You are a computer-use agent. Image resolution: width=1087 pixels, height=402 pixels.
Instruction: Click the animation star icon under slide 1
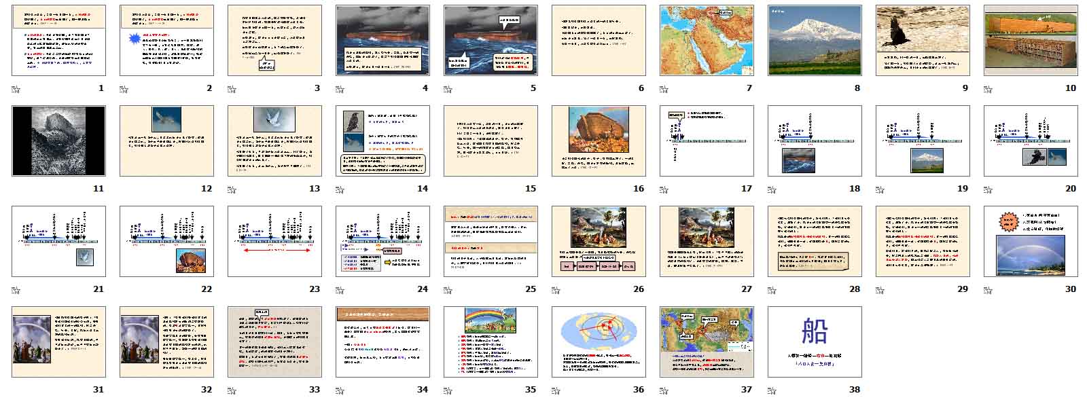(16, 88)
